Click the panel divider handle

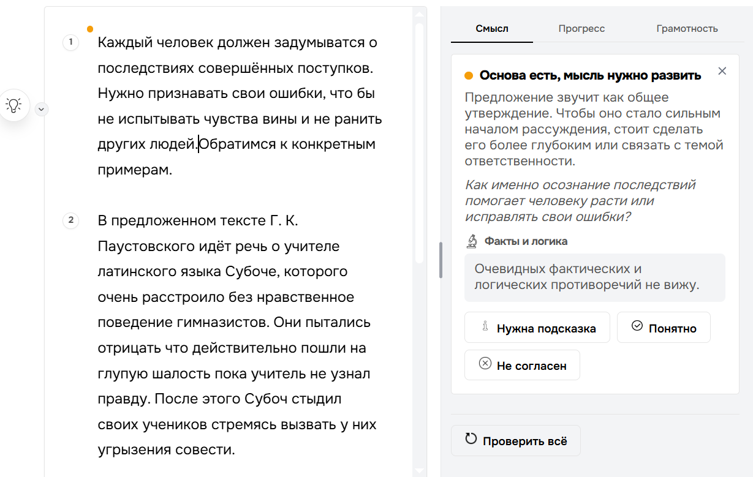tap(441, 260)
